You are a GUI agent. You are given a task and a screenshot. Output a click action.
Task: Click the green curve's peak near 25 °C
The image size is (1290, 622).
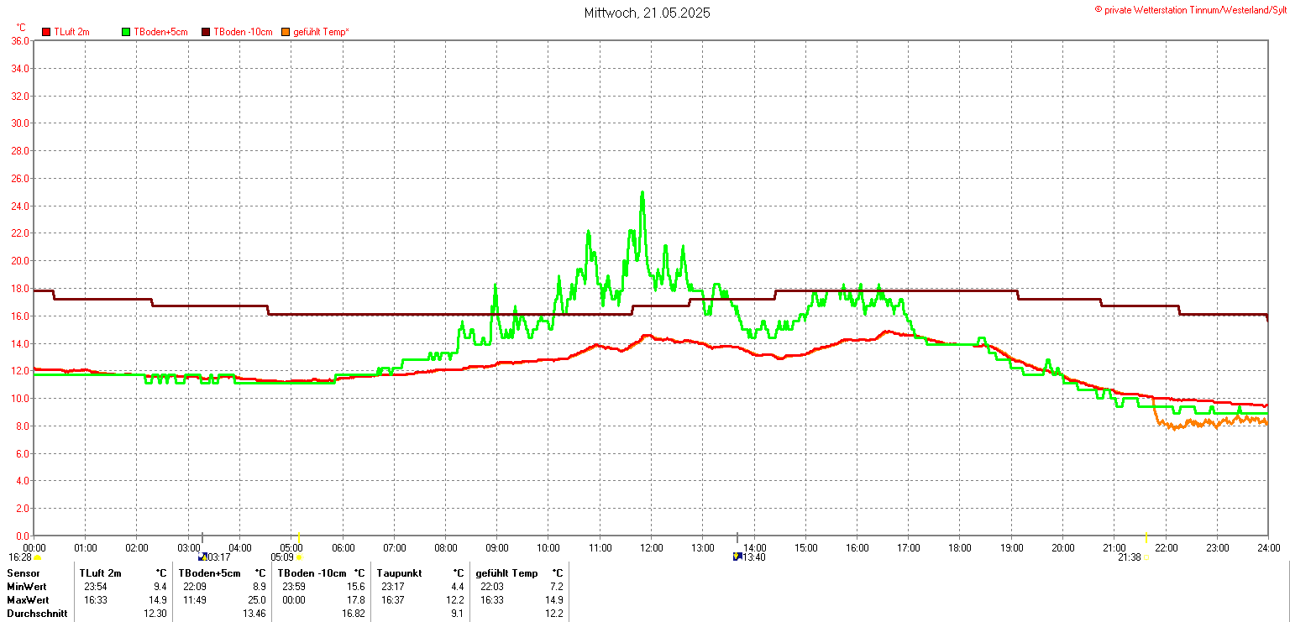point(642,193)
